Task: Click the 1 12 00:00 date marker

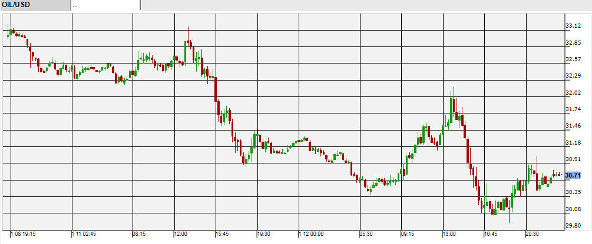Action: 312,233
